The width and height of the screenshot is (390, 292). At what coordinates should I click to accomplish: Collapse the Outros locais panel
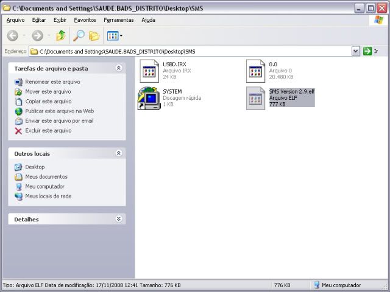(x=119, y=153)
